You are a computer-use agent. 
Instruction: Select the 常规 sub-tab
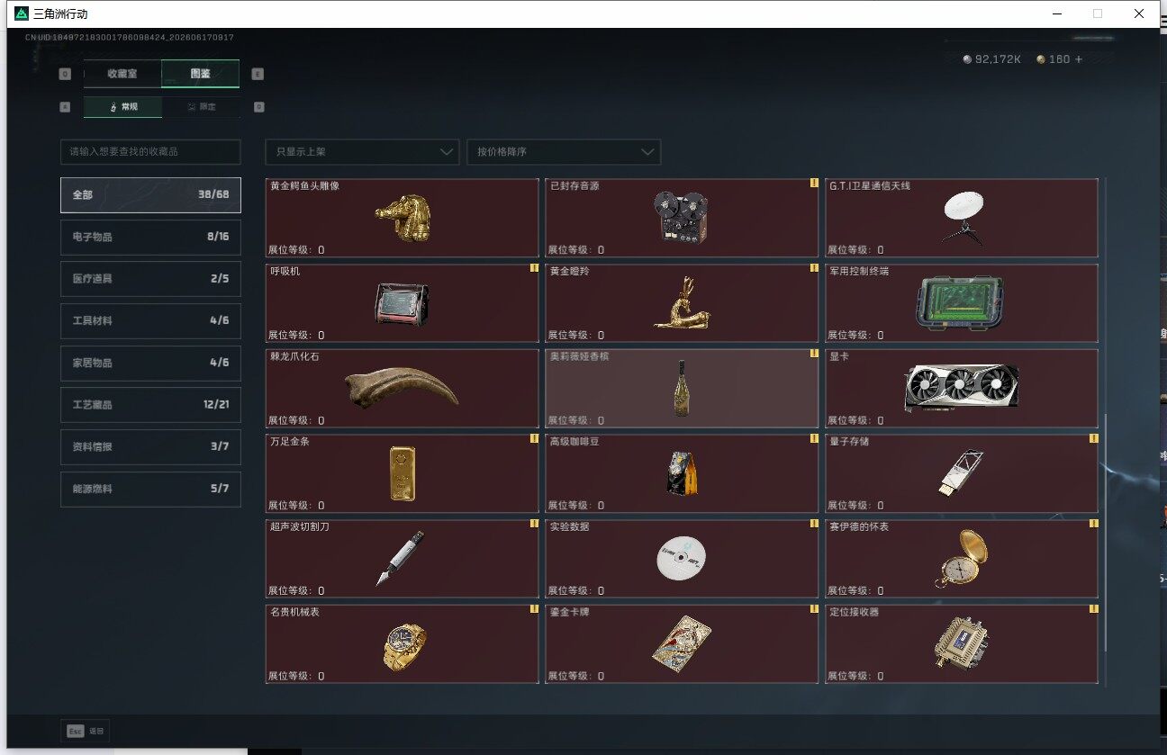coord(123,107)
